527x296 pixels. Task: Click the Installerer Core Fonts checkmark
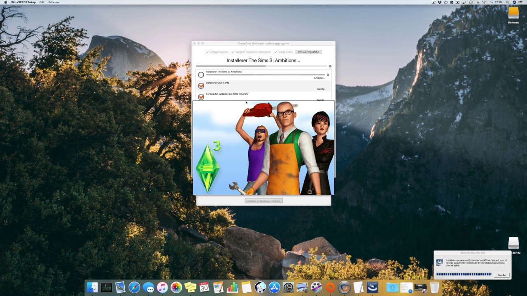pos(201,86)
